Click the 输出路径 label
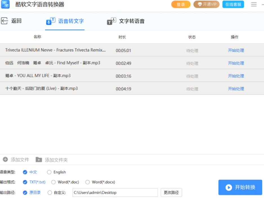Image resolution: width=264 pixels, height=198 pixels. pyautogui.click(x=8, y=192)
